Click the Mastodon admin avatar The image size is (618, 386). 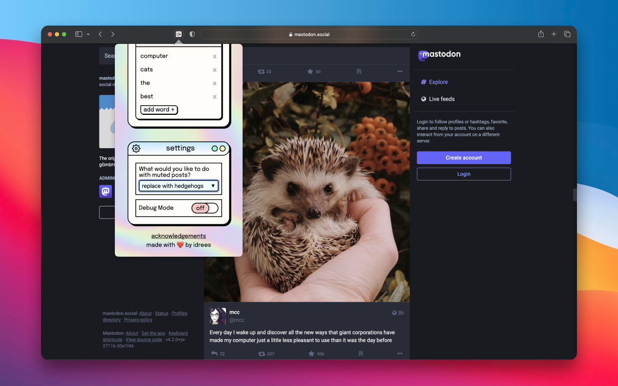(x=106, y=192)
